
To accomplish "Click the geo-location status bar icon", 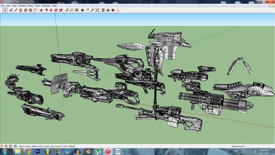I will click(2, 146).
